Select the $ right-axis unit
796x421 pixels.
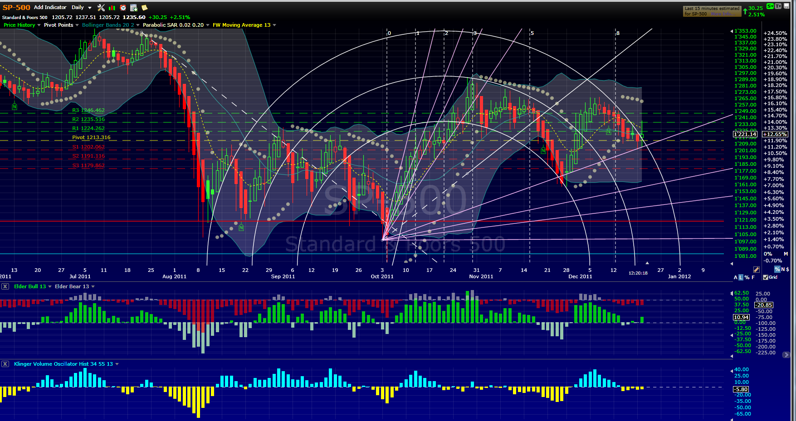point(787,269)
